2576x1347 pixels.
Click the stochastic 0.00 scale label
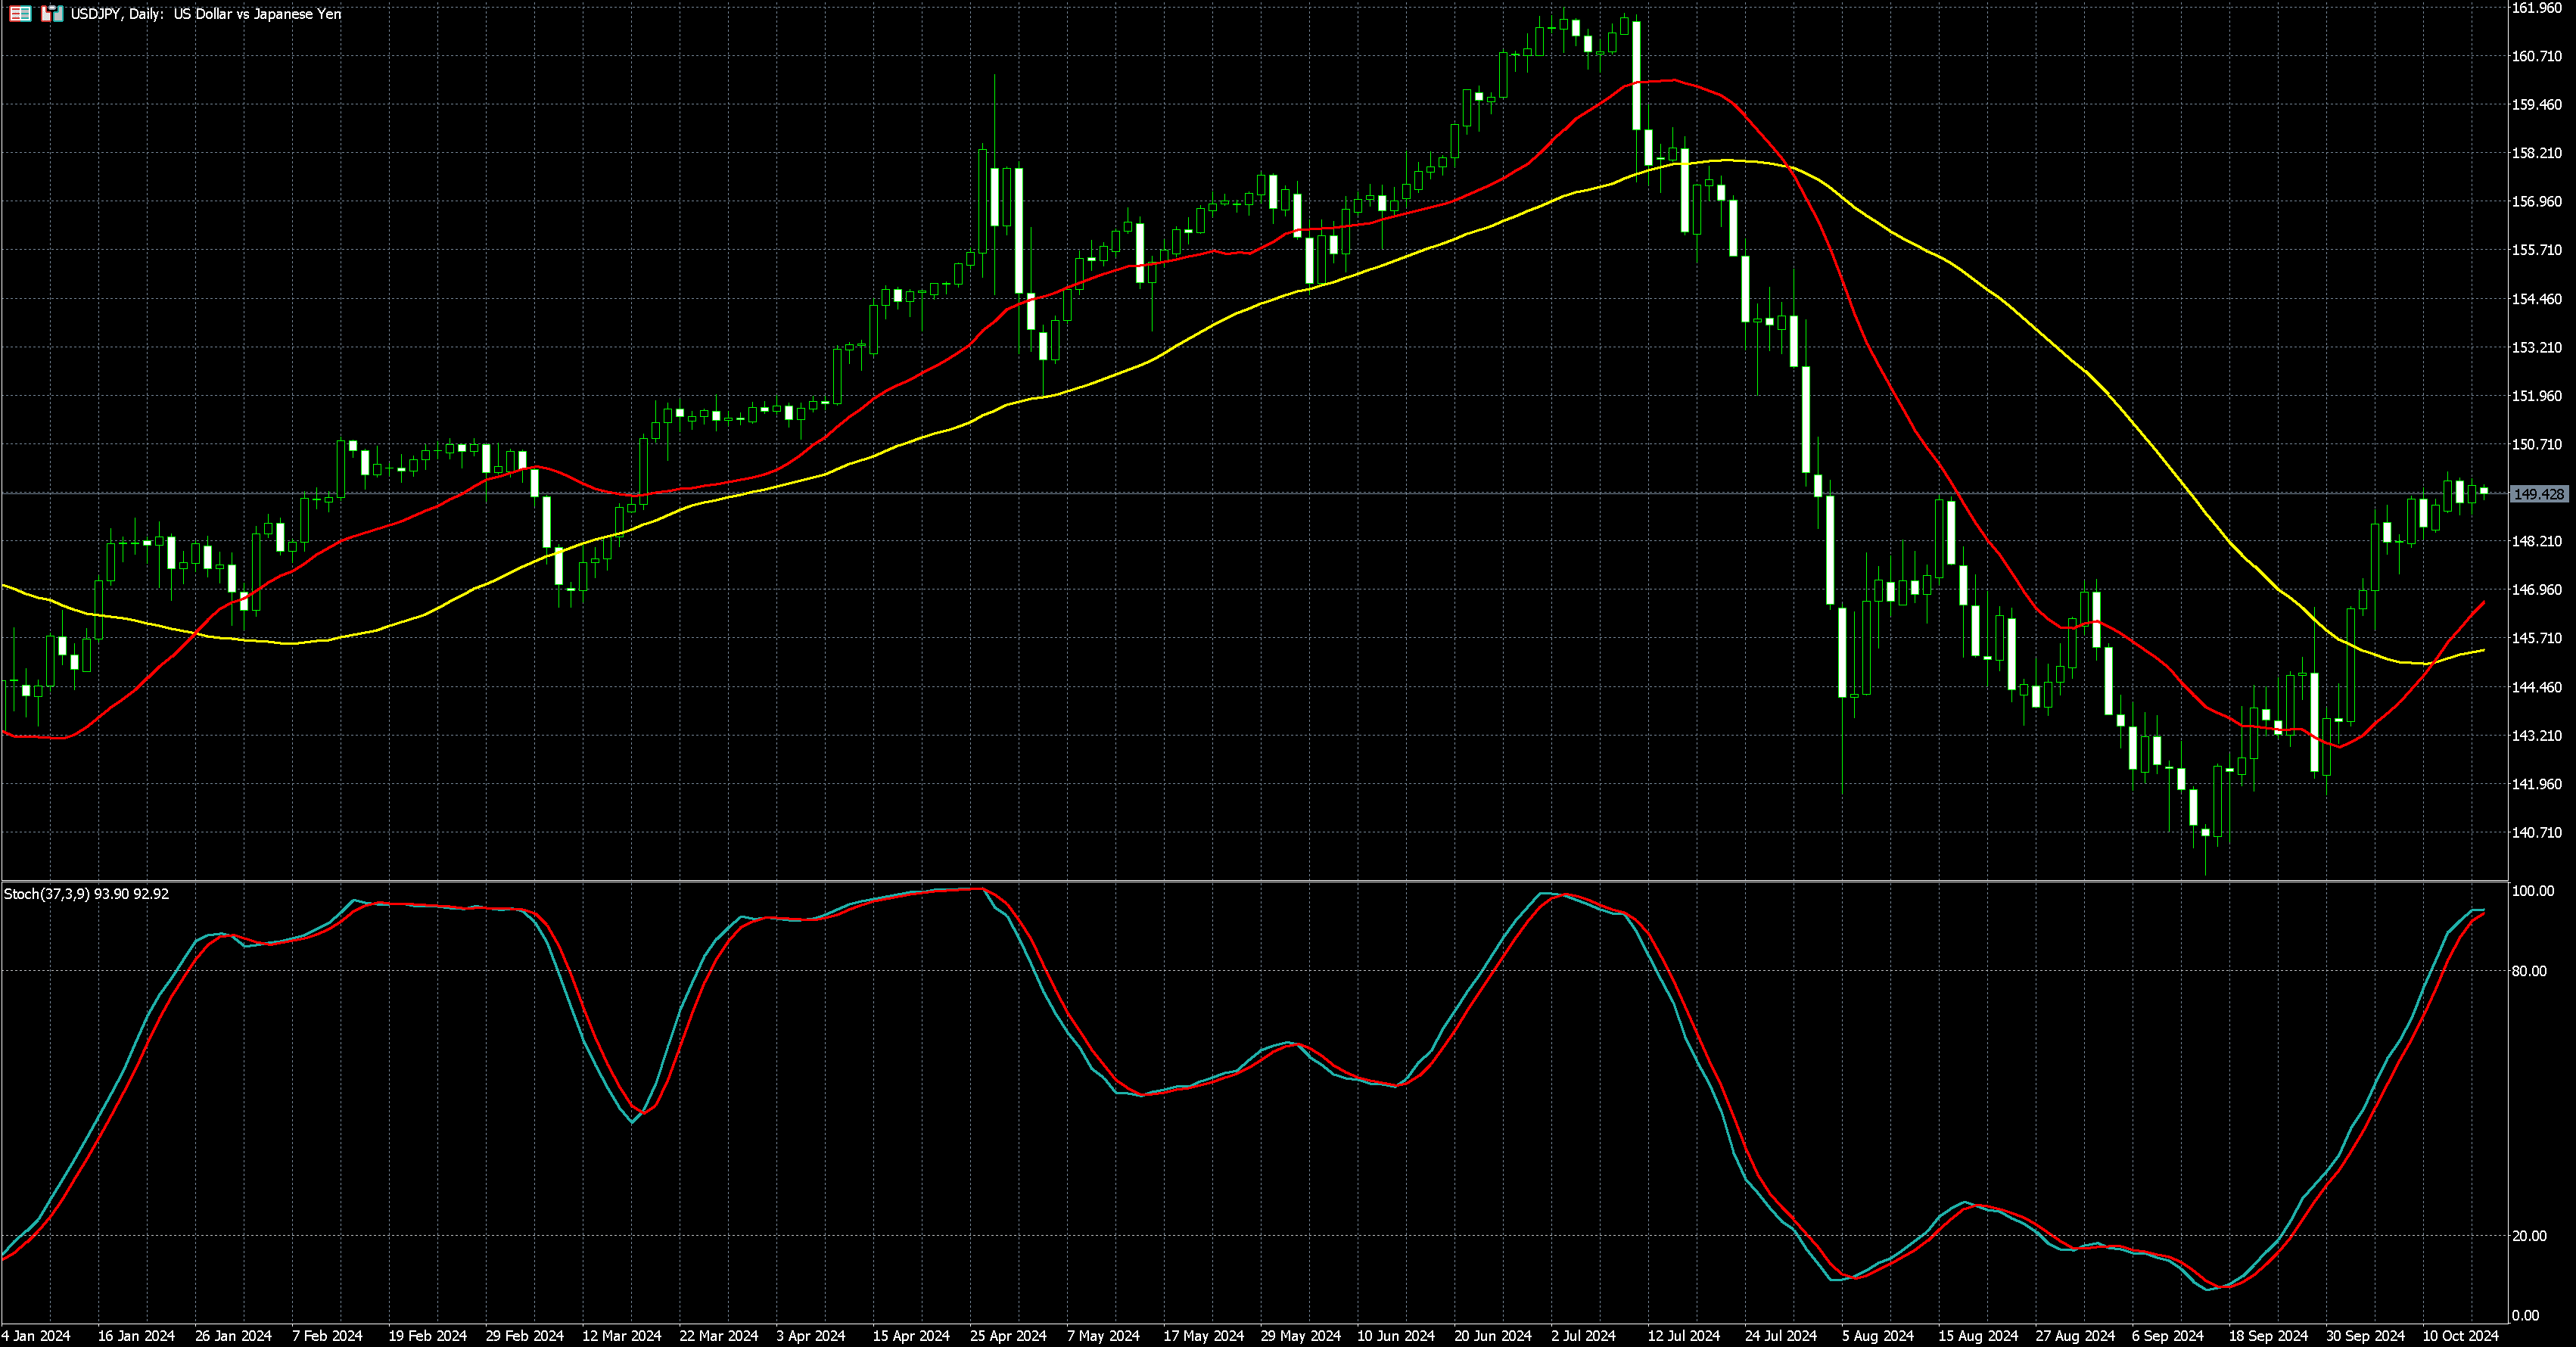2525,1315
